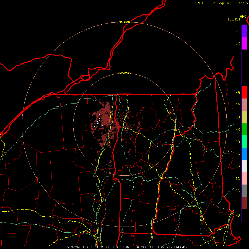Click the WS legend label
This screenshot has width=249, height=249.
click(x=237, y=154)
